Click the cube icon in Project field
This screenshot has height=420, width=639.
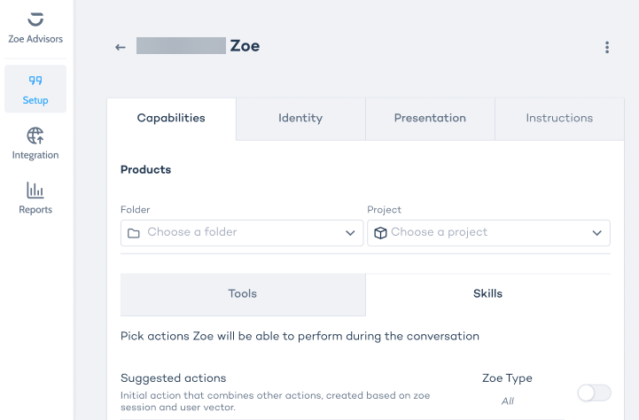tap(380, 233)
